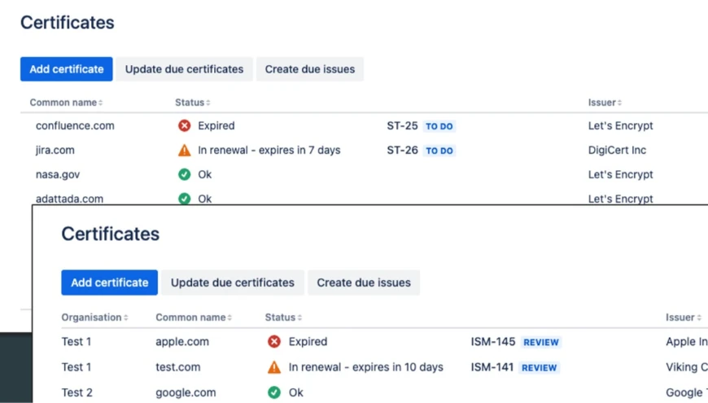Screen dimensions: 708x403
Task: Open the linked issue ST-25
Action: (x=402, y=125)
